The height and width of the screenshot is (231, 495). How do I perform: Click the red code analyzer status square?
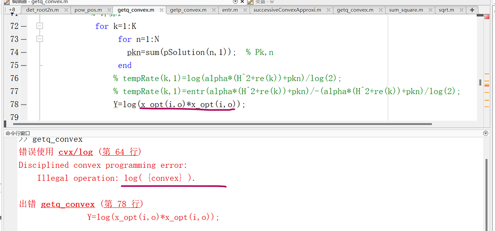tap(487, 17)
